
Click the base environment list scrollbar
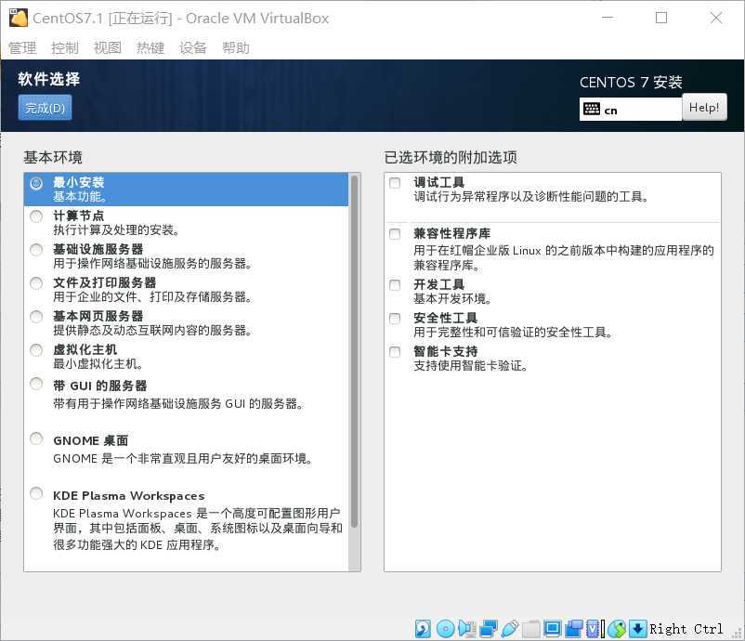click(354, 352)
